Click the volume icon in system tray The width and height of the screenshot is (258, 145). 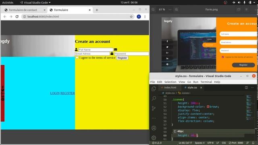(x=239, y=2)
